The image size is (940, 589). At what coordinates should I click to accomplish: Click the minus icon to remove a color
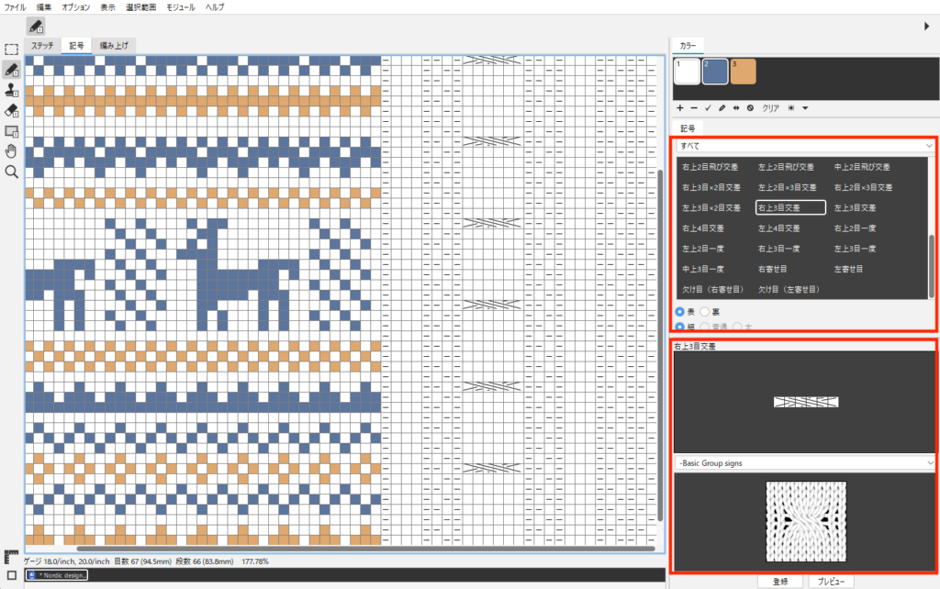tap(694, 108)
